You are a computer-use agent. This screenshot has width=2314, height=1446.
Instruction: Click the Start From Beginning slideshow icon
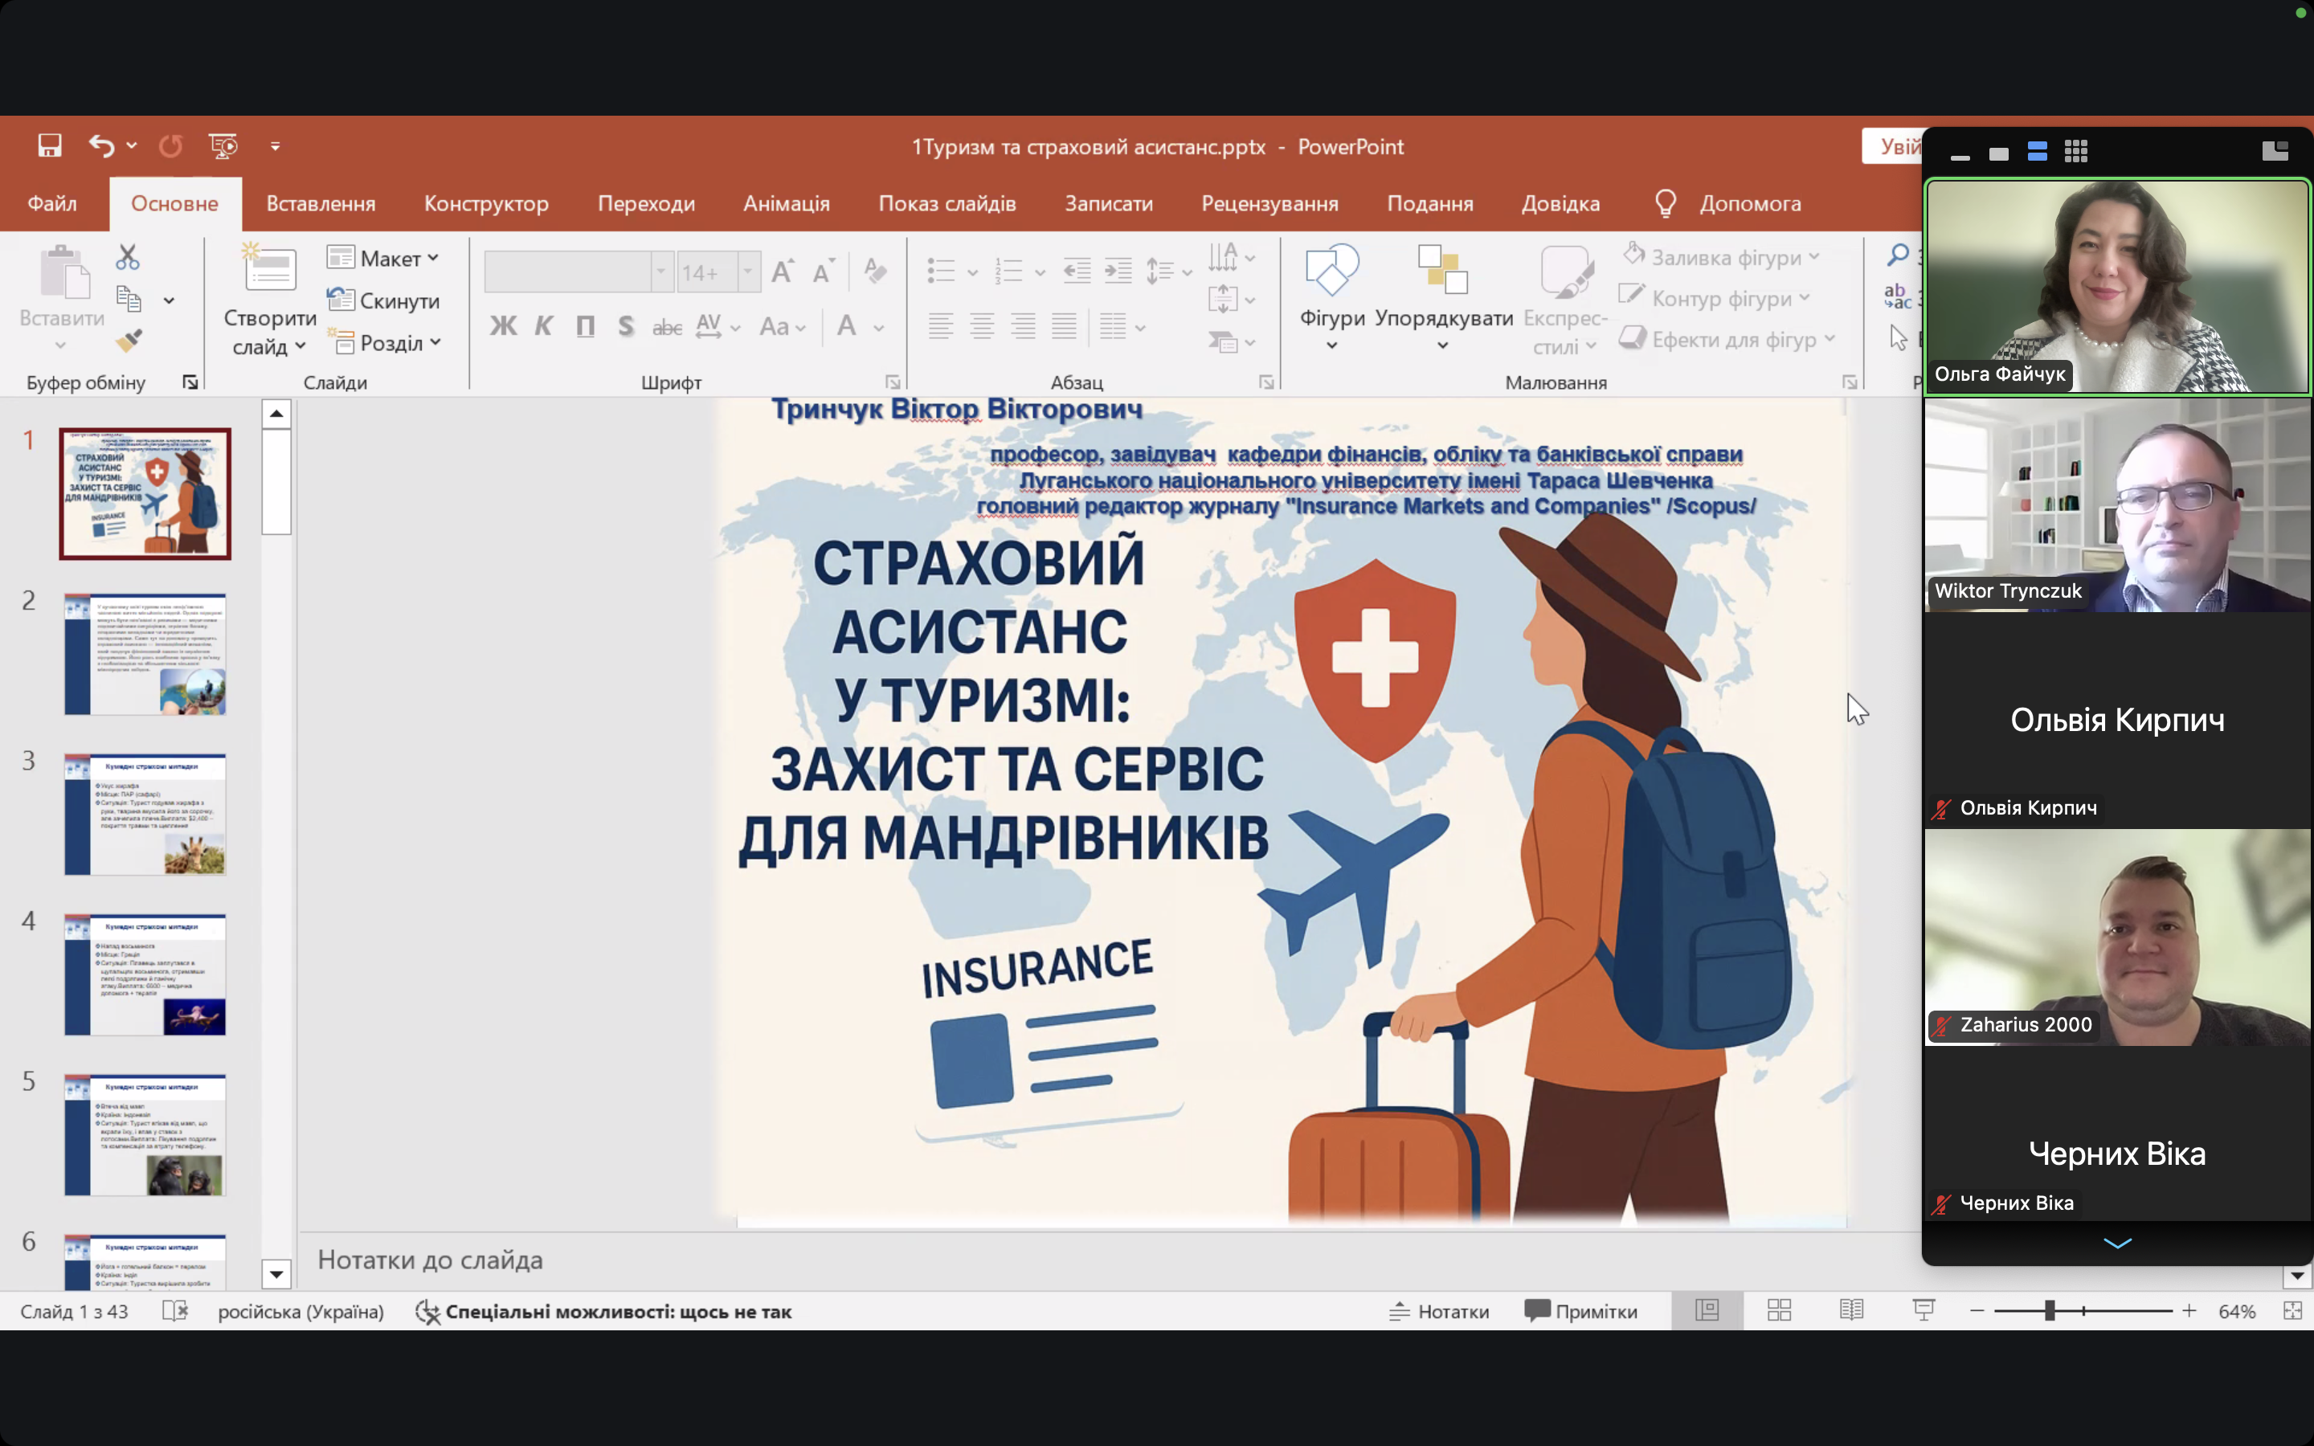tap(223, 145)
